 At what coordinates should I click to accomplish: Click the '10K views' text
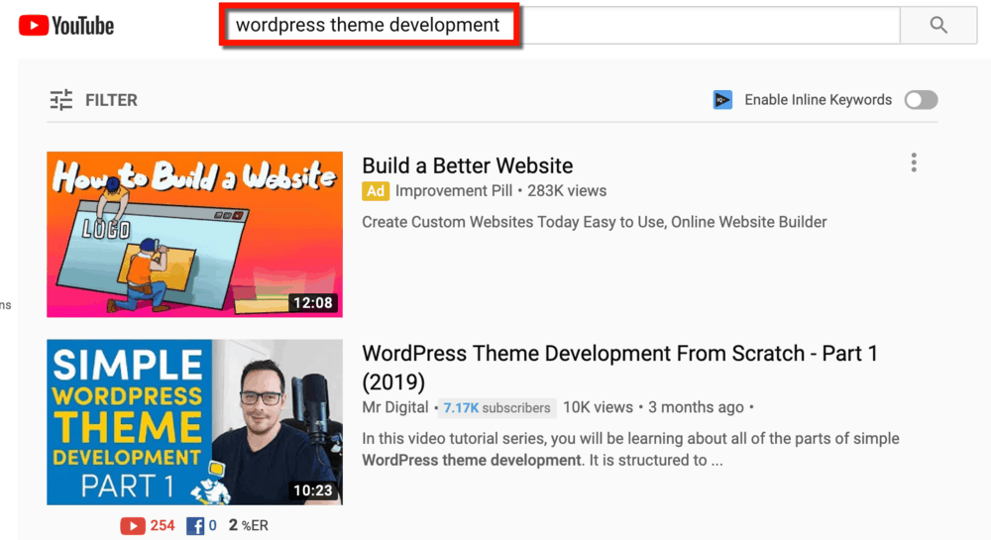pyautogui.click(x=598, y=407)
